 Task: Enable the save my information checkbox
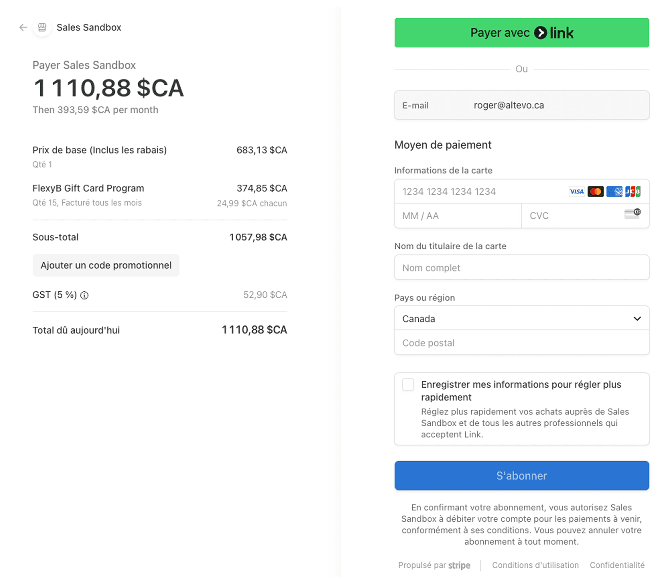click(408, 385)
